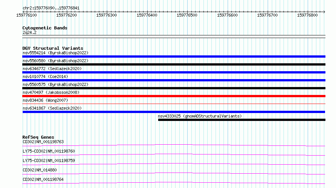Click the blue bar for nsv5554214
Viewport: 336px width, 188px height.
click(174, 57)
